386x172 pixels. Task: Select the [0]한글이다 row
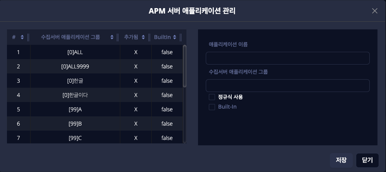point(75,95)
